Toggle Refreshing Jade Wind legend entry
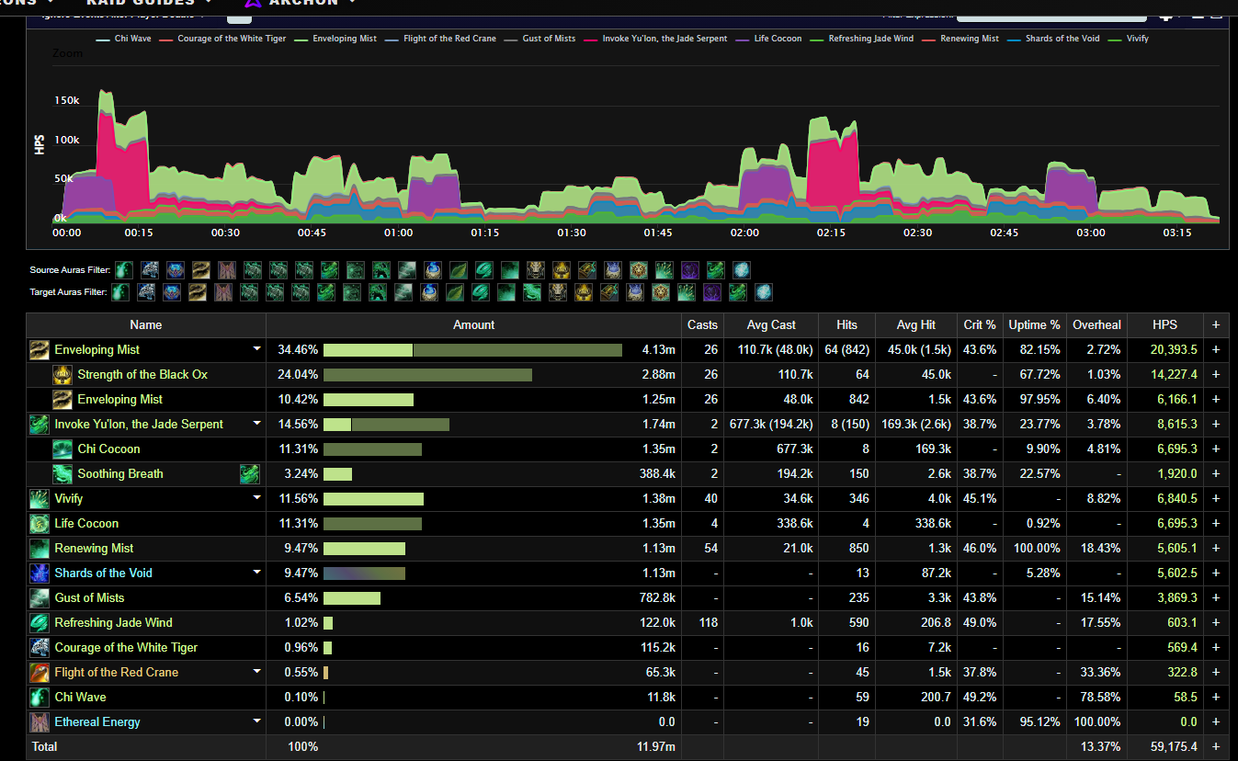1238x761 pixels. coord(860,39)
